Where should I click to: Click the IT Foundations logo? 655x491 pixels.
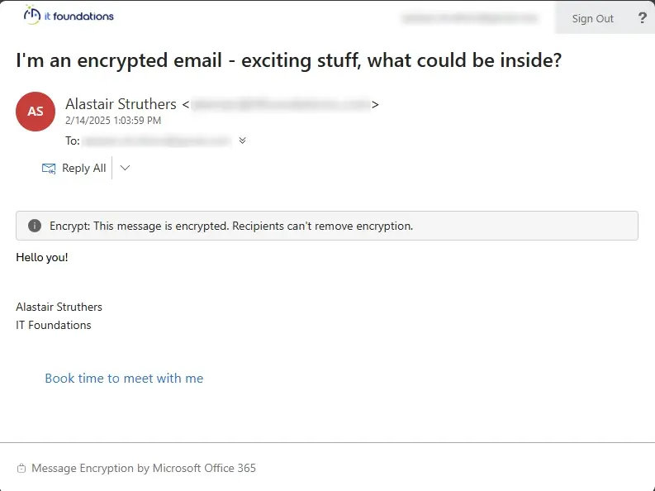tap(69, 16)
